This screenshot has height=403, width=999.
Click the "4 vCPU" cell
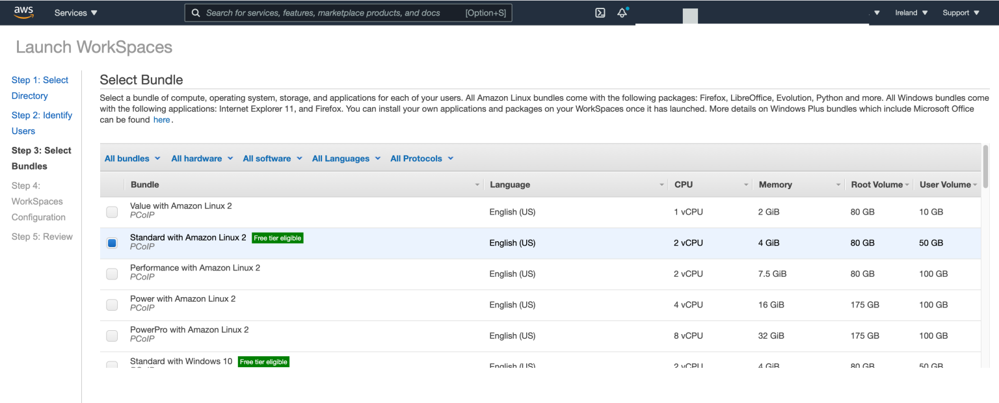click(x=688, y=305)
